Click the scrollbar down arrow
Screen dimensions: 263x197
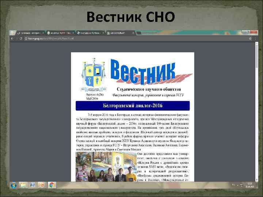(257, 180)
